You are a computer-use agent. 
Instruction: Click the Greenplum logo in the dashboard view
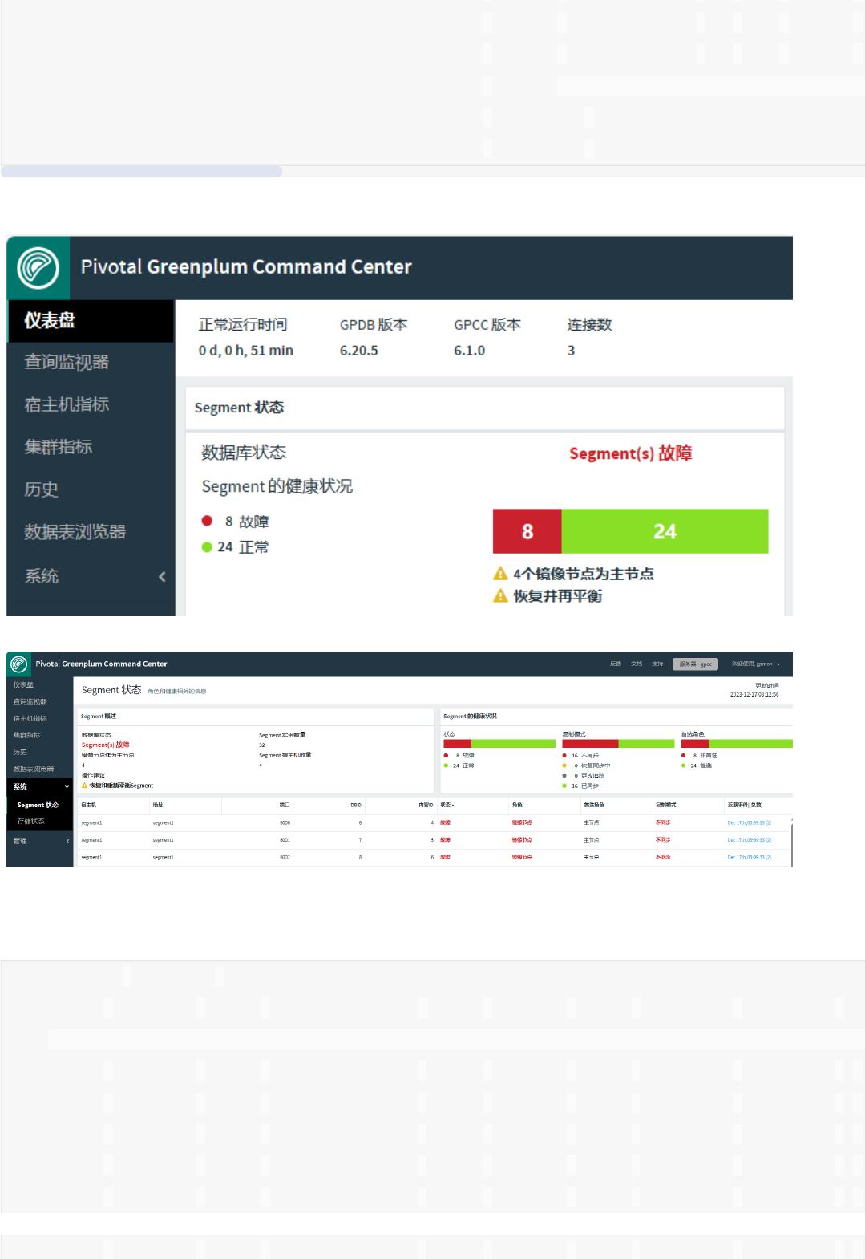tap(38, 268)
